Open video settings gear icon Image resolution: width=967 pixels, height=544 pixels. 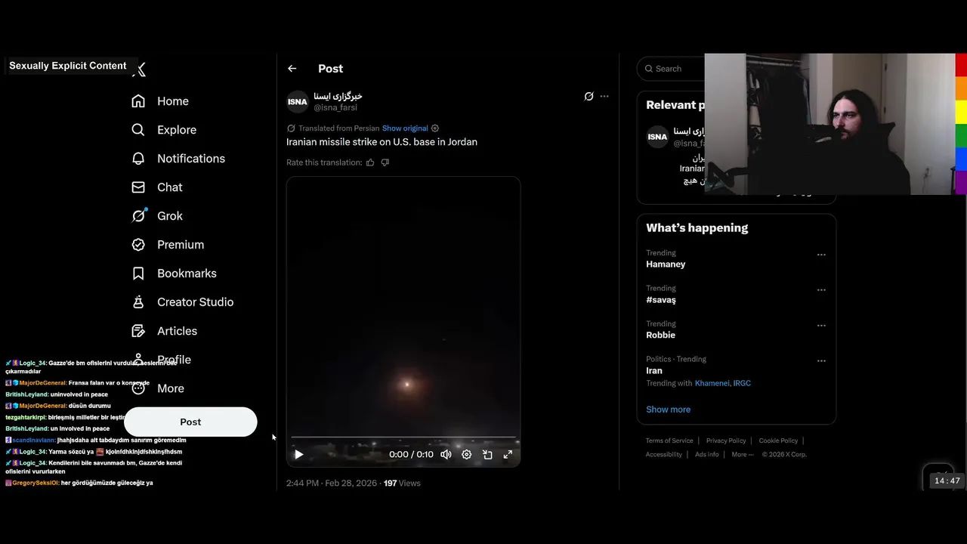coord(467,454)
